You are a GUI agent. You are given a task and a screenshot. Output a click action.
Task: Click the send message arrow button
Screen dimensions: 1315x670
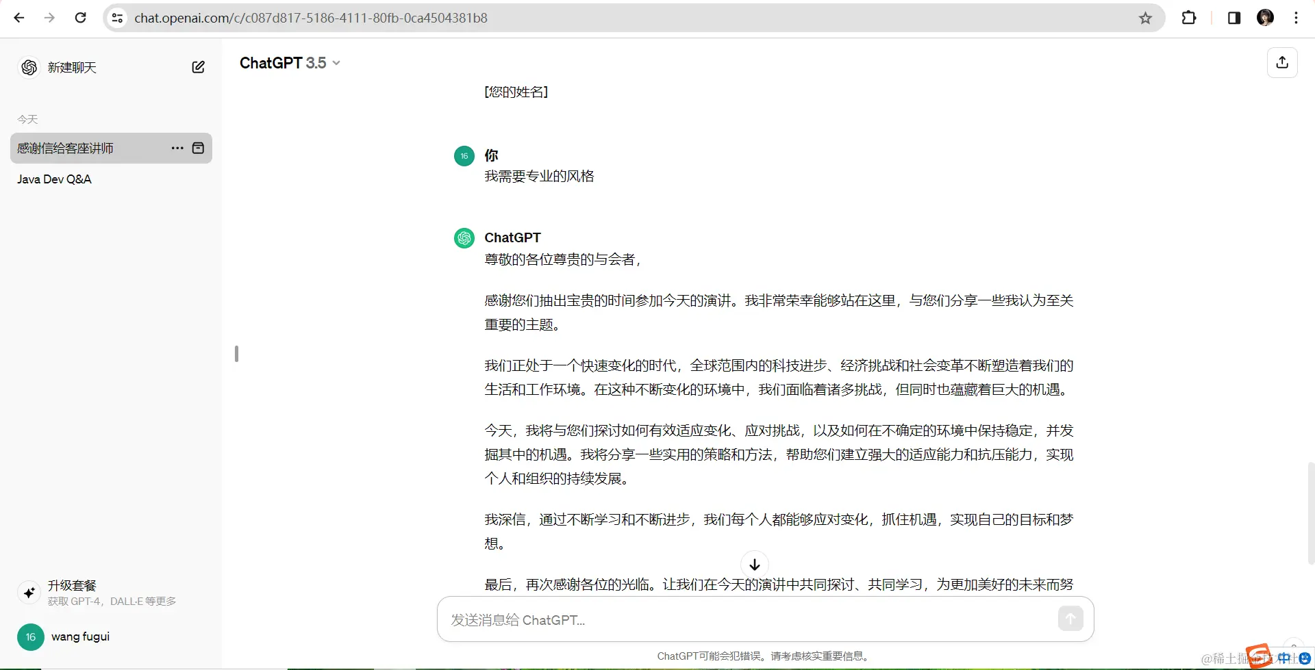[1070, 619]
